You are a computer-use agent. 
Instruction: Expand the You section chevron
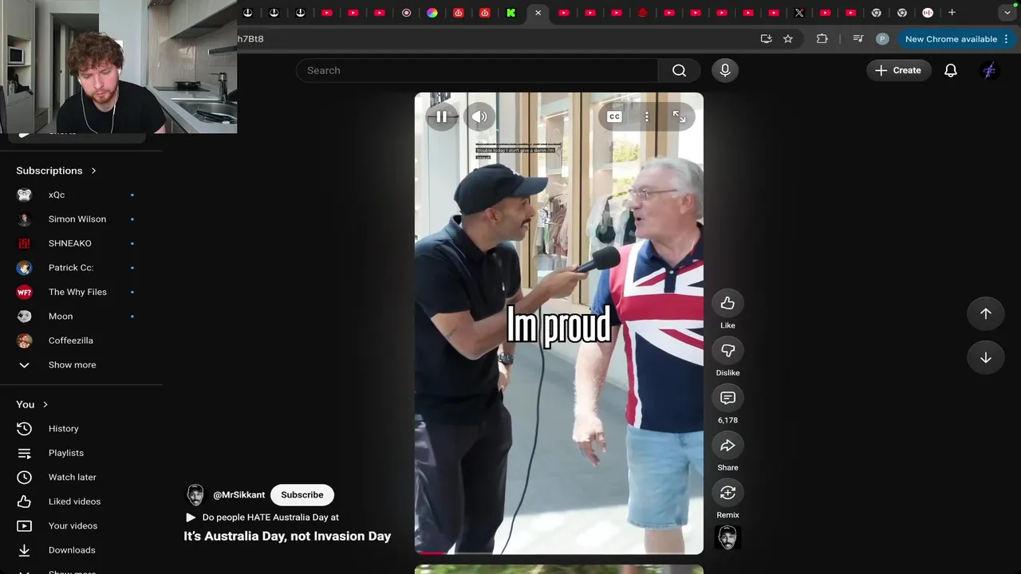(45, 404)
